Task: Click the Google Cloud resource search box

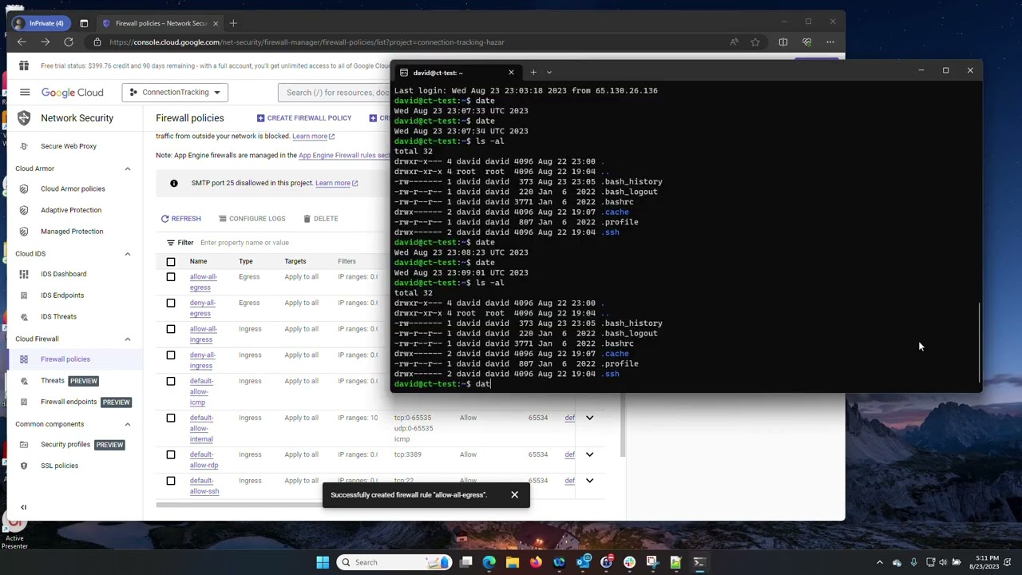Action: coord(335,93)
